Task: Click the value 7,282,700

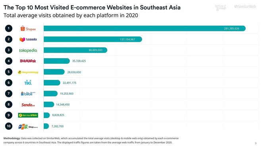Action: (x=58, y=126)
